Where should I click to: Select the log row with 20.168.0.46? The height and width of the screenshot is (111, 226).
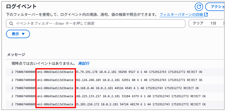[x=115, y=88]
